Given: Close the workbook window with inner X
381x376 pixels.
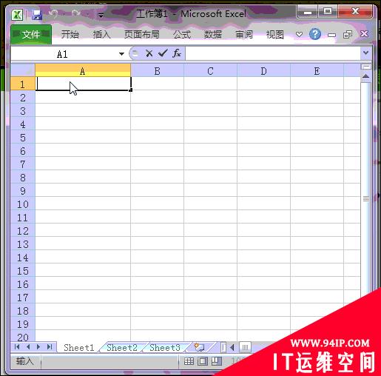Looking at the screenshot, I should [364, 34].
